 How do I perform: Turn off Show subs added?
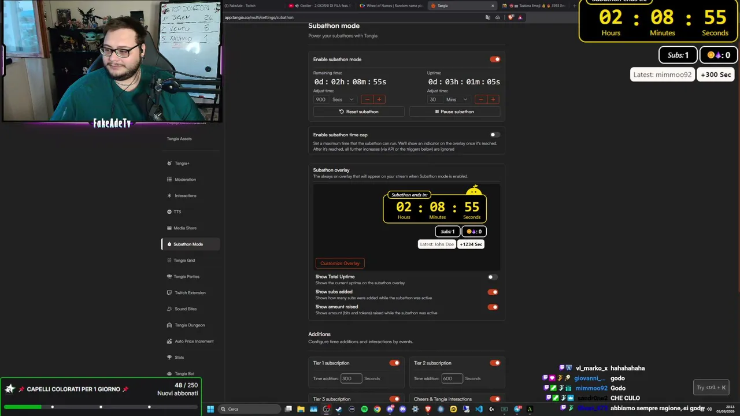point(493,292)
